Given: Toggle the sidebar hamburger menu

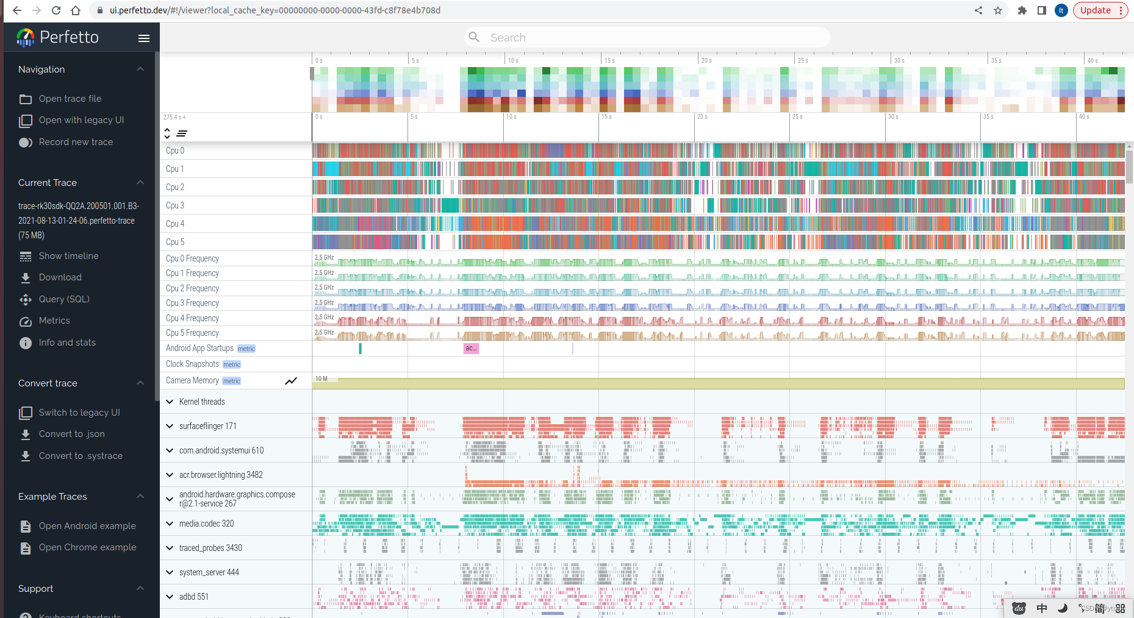Looking at the screenshot, I should [x=144, y=38].
